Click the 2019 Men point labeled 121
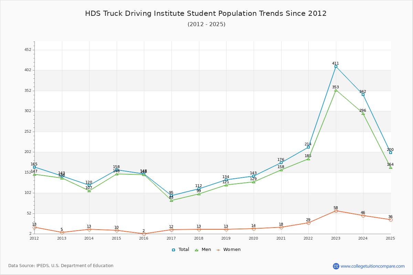The image size is (413, 275). pyautogui.click(x=226, y=185)
